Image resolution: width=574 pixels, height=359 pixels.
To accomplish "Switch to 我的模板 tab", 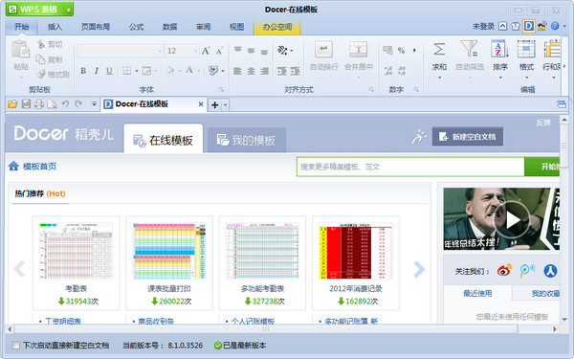I will (x=247, y=140).
